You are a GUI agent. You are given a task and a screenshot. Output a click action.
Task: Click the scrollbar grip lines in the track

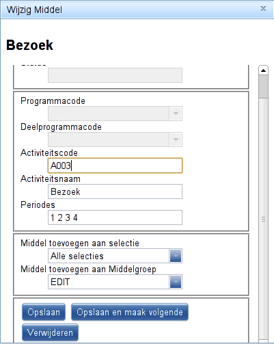[x=263, y=219]
